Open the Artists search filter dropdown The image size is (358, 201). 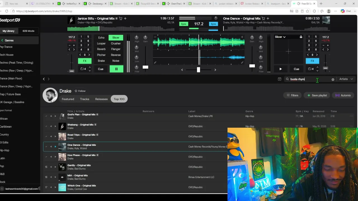(x=346, y=79)
